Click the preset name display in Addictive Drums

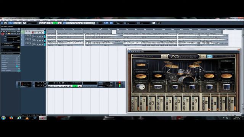coord(147,56)
